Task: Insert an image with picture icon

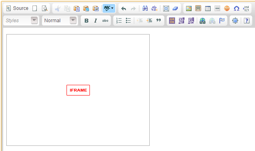Action: coord(188,8)
